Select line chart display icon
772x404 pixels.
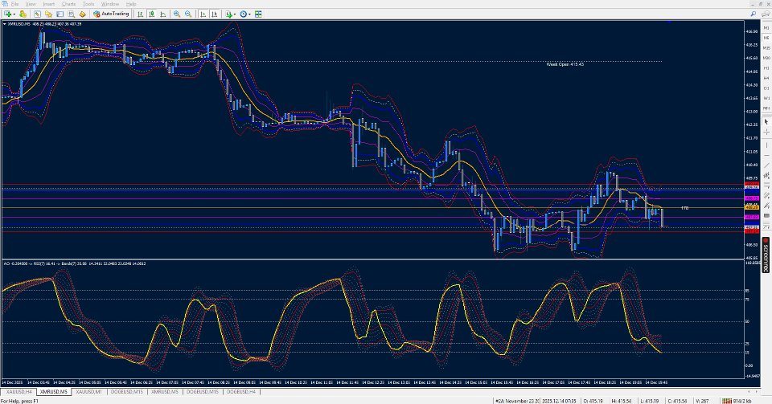point(163,14)
